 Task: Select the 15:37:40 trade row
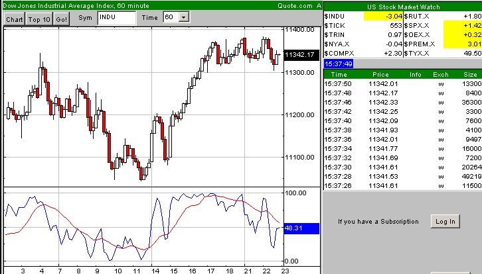pyautogui.click(x=403, y=120)
